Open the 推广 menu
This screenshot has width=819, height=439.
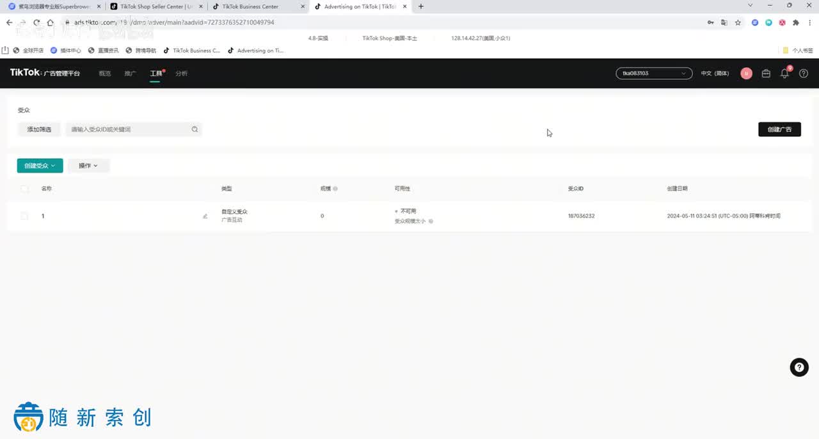(130, 74)
